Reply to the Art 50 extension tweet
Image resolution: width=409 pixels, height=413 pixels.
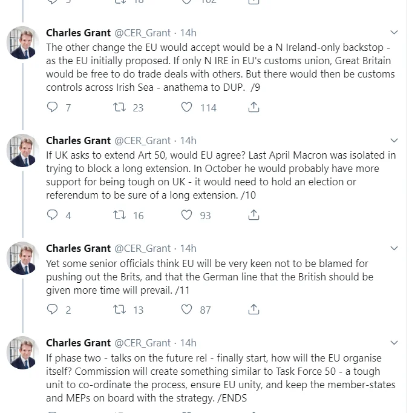click(52, 215)
